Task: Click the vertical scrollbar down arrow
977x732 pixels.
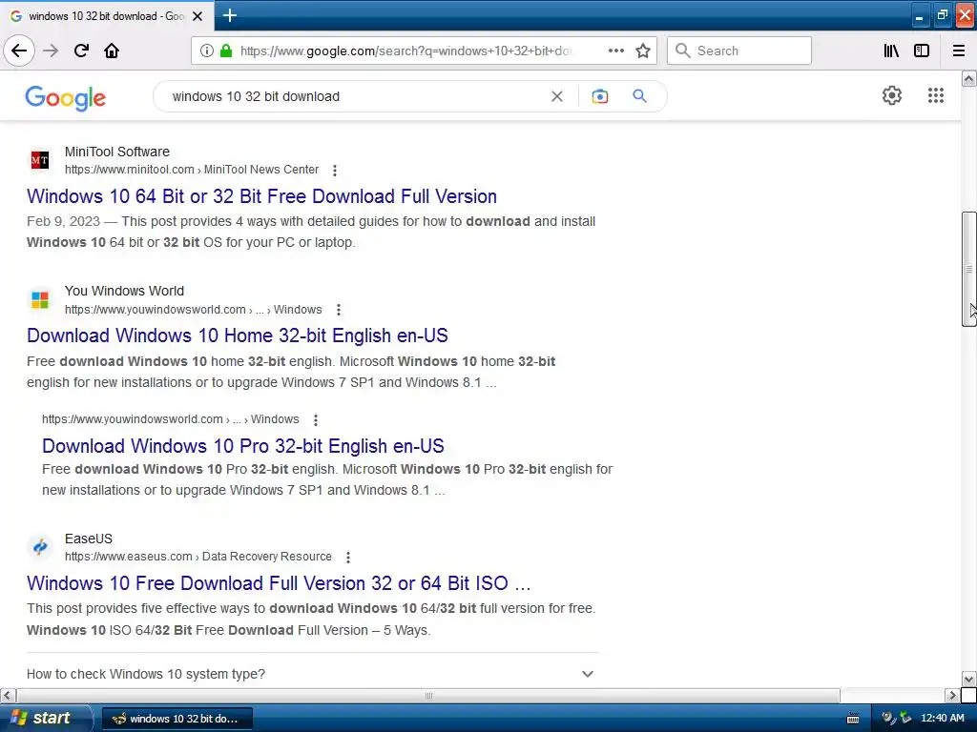Action: (x=969, y=679)
